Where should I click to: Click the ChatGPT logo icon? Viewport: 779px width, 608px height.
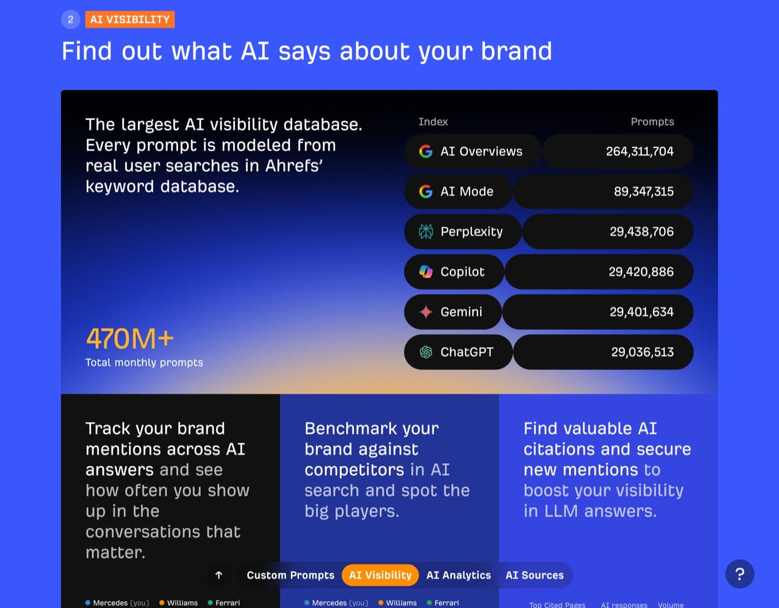tap(426, 352)
